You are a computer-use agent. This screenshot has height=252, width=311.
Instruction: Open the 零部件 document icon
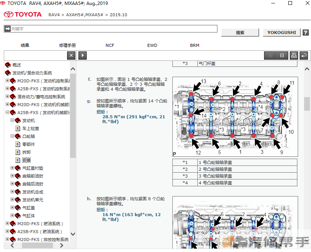[x=18, y=144]
